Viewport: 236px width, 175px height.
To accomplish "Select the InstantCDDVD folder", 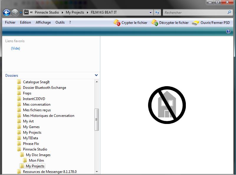I will (34, 99).
